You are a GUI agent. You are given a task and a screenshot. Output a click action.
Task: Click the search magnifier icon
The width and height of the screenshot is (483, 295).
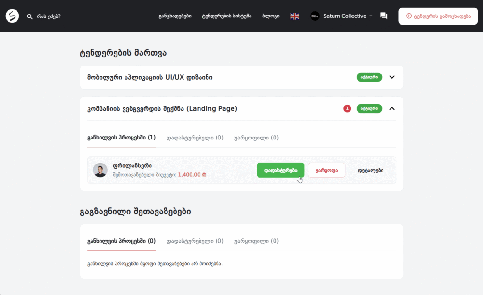(30, 16)
